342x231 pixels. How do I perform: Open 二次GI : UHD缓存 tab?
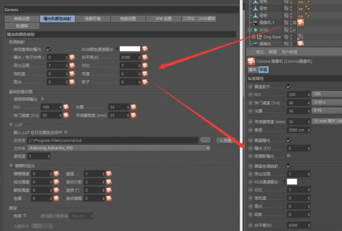tap(199, 19)
